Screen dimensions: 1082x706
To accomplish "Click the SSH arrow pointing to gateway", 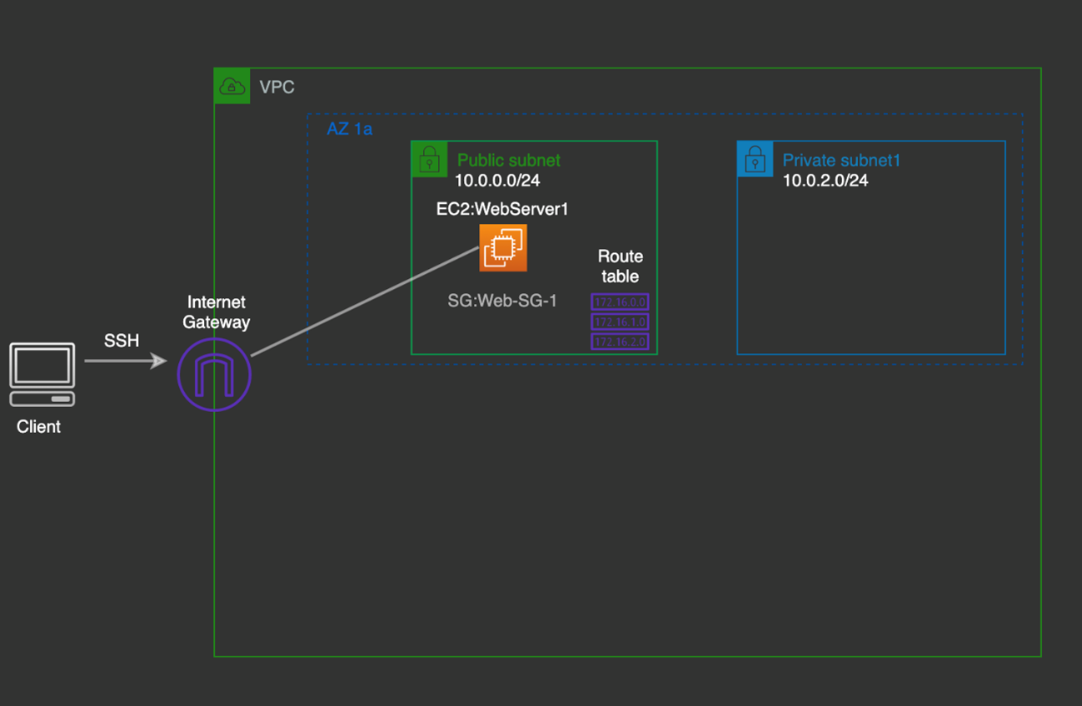I will 125,361.
